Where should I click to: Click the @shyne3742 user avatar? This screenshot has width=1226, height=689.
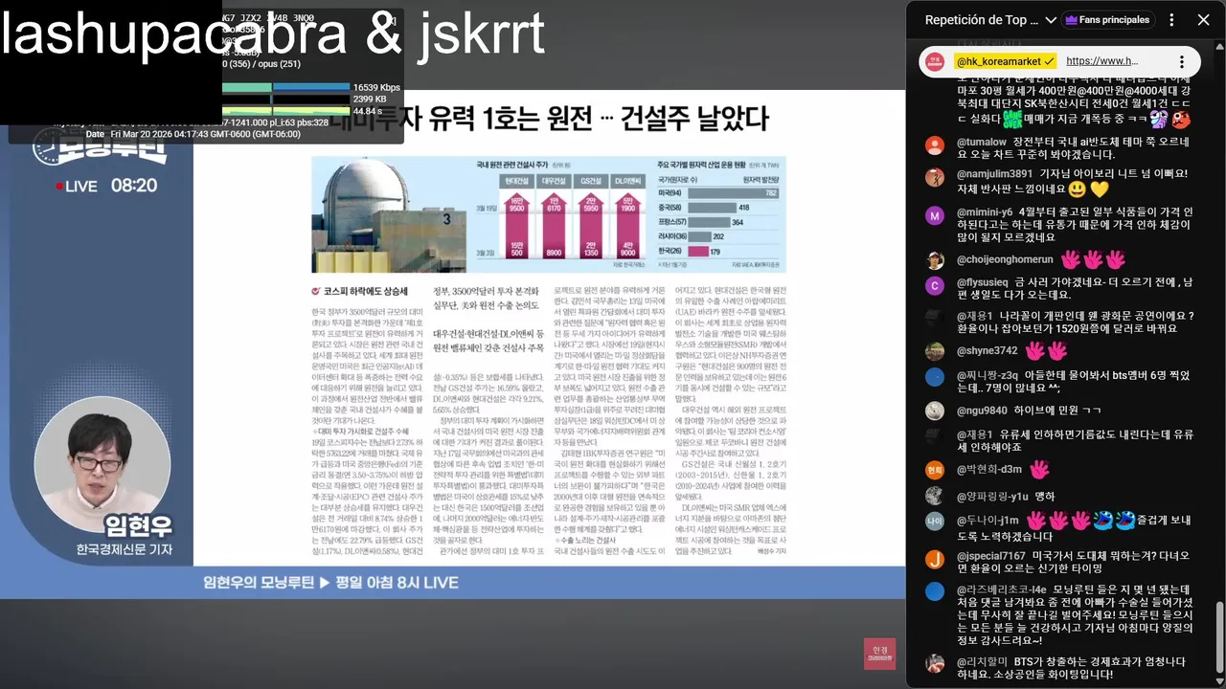point(935,351)
